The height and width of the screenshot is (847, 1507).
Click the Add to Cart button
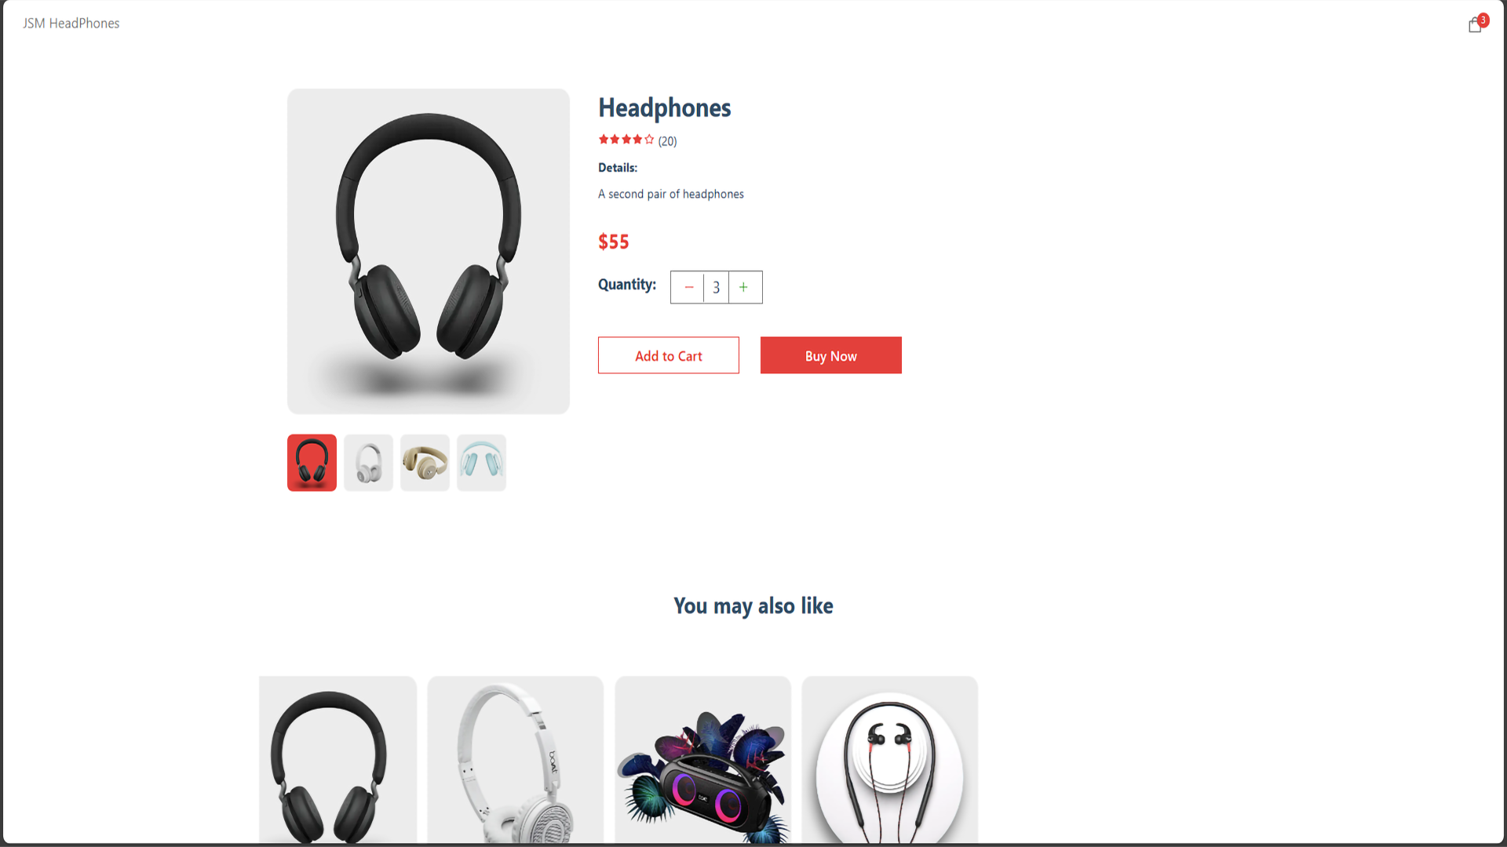click(669, 355)
